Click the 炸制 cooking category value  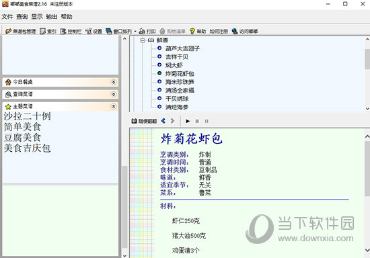[205, 155]
